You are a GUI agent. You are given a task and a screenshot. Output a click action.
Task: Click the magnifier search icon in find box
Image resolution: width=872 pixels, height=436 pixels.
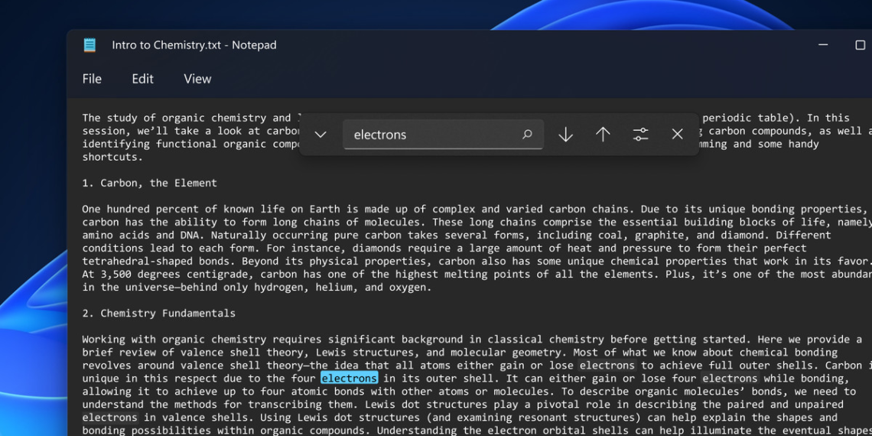pyautogui.click(x=527, y=135)
